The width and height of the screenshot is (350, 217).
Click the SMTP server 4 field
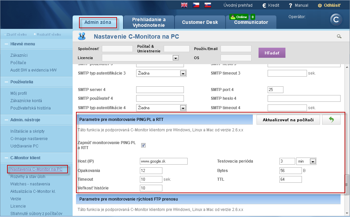point(160,90)
